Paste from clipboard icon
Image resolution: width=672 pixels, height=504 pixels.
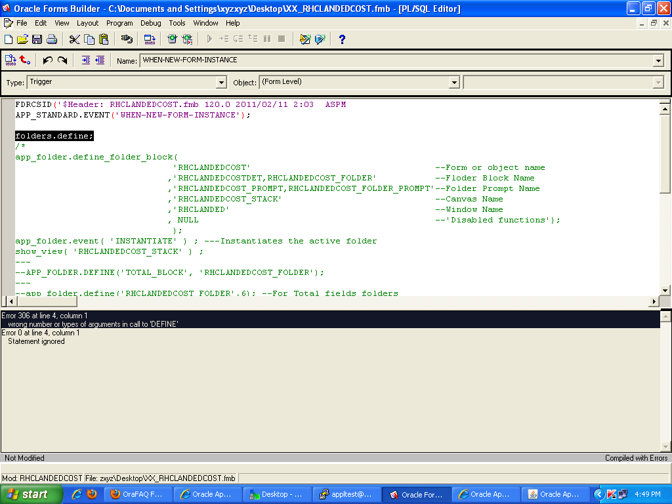(104, 39)
